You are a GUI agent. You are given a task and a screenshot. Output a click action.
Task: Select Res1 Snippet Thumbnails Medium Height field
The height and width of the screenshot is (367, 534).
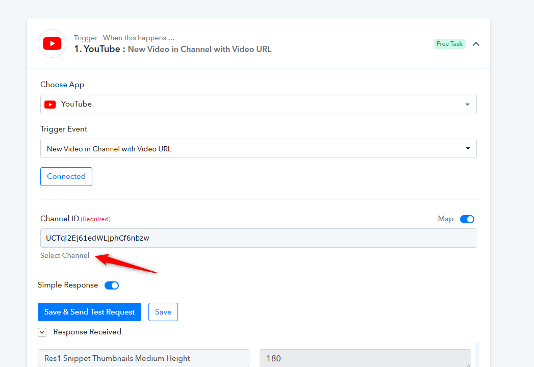click(143, 358)
